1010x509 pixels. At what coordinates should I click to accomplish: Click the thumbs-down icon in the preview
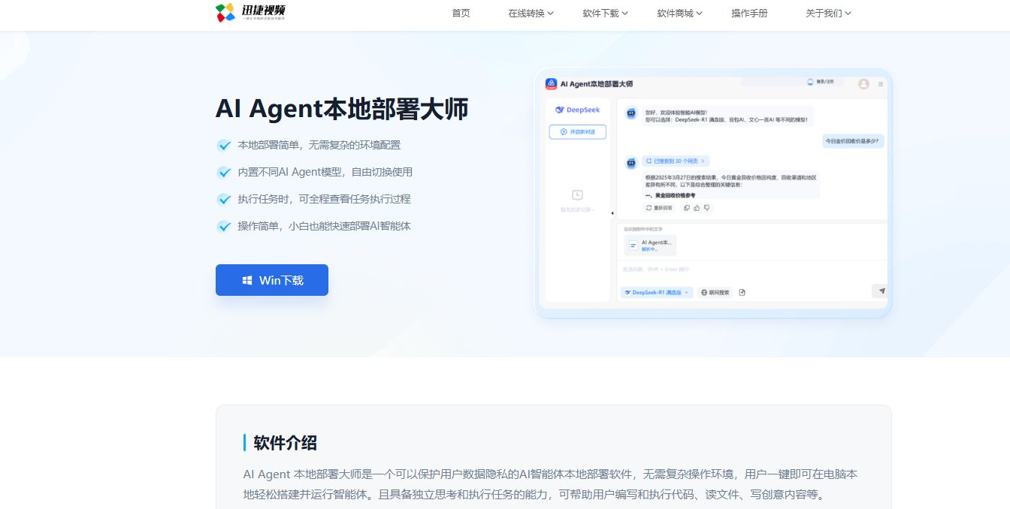coord(706,208)
